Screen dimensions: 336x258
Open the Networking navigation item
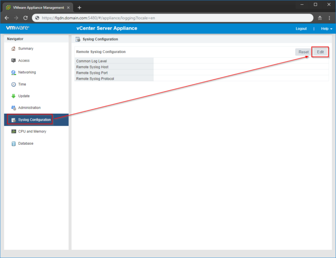tap(27, 73)
